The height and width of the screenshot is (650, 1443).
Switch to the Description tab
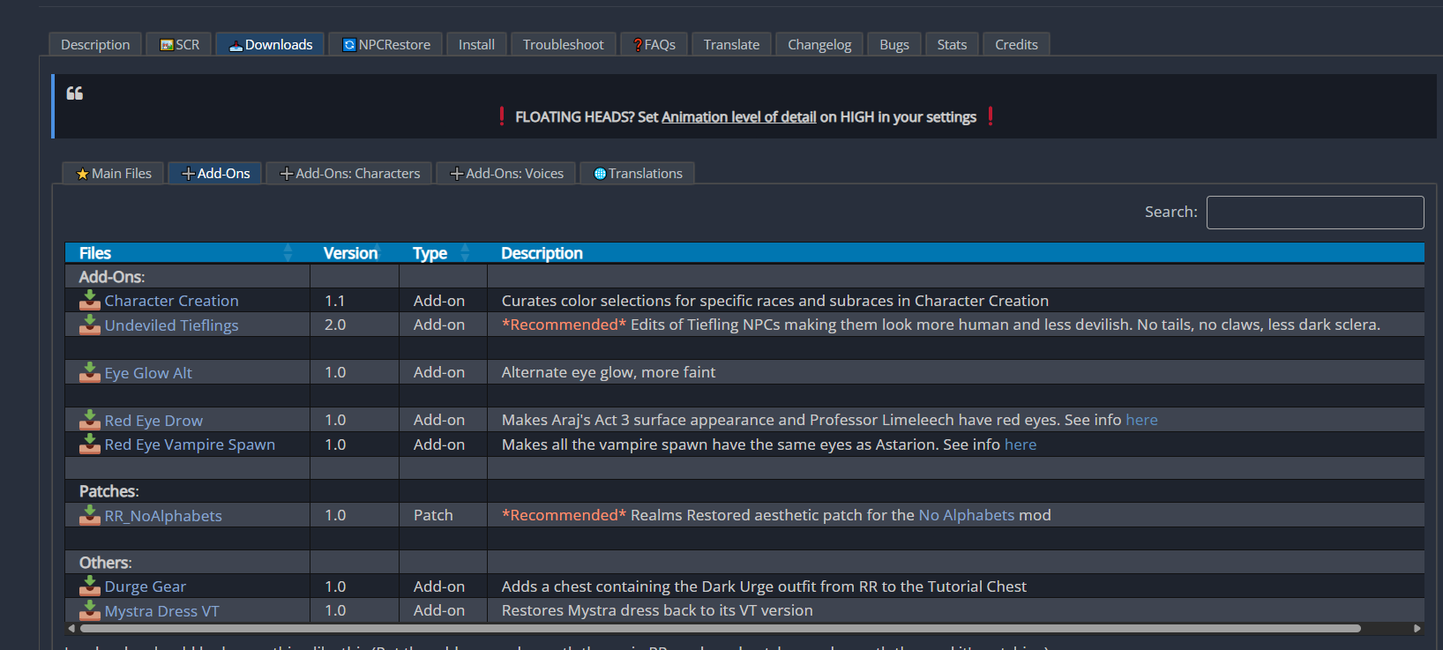coord(95,44)
